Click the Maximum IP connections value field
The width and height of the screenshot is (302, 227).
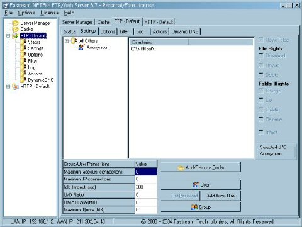pyautogui.click(x=146, y=179)
